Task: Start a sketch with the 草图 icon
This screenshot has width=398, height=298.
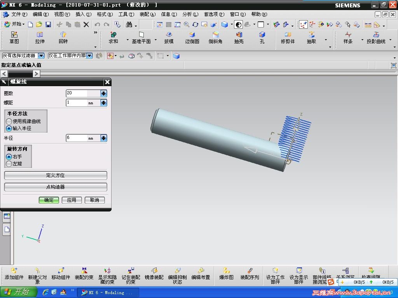Action: tap(14, 38)
